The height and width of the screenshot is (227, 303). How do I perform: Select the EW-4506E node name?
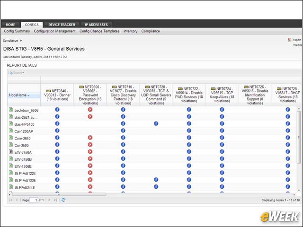pyautogui.click(x=23, y=166)
